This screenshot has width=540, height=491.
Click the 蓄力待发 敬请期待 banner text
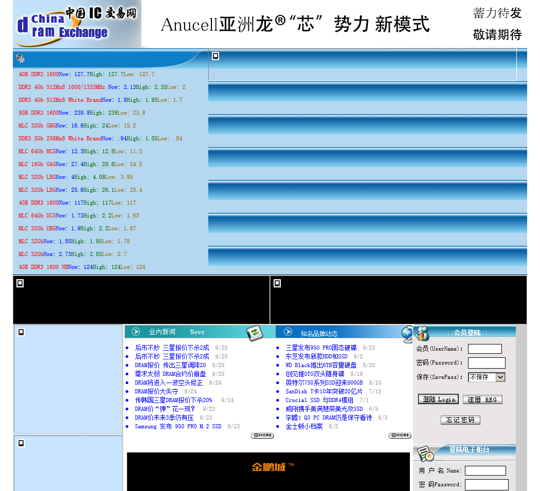click(x=497, y=24)
